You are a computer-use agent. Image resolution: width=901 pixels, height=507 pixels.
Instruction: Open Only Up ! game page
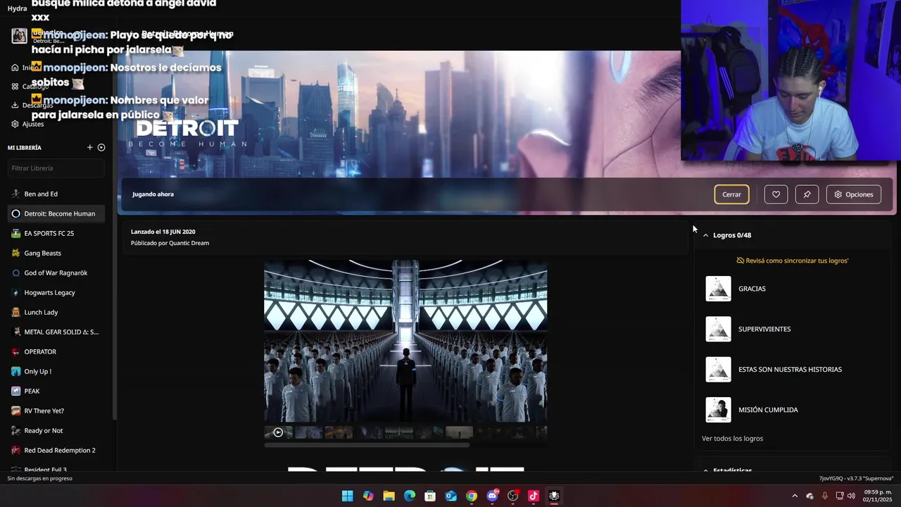tap(56, 371)
